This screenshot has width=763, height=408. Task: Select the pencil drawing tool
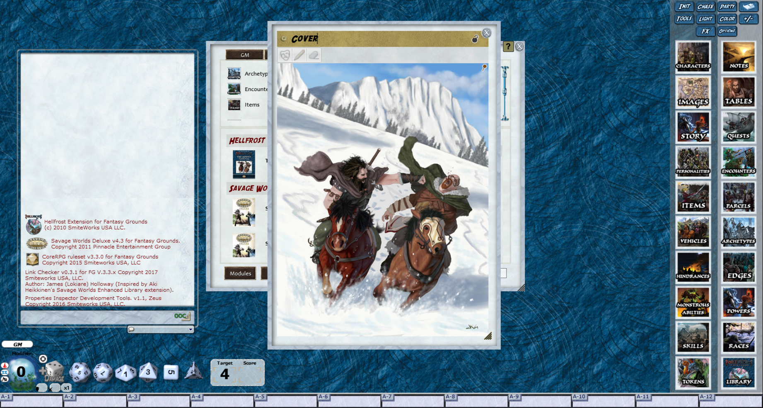299,55
